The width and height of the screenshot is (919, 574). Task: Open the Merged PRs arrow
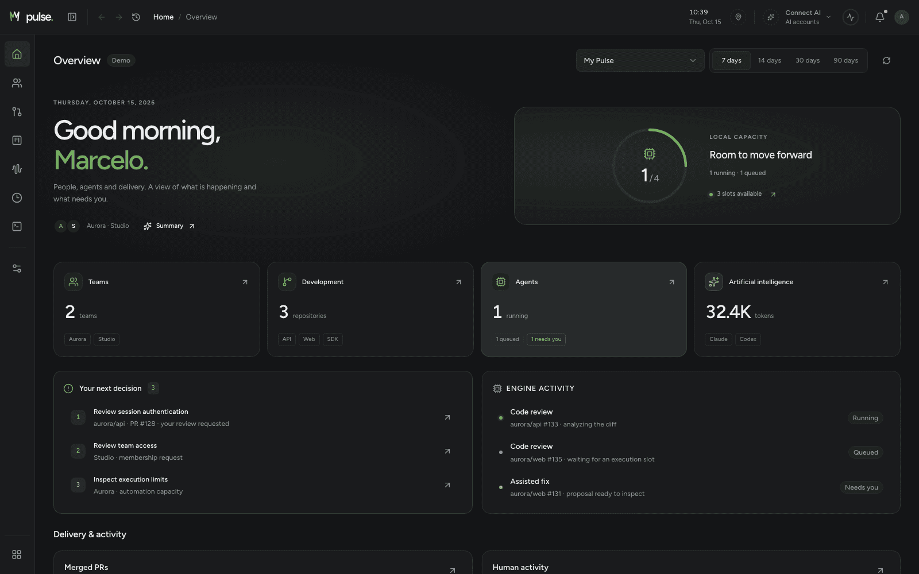(x=453, y=570)
